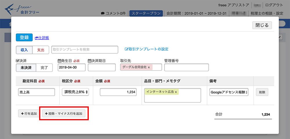Viewport: 290px width, 139px height.
Task: Click 控除・マイナス行を追加 button
Action: (x=64, y=113)
